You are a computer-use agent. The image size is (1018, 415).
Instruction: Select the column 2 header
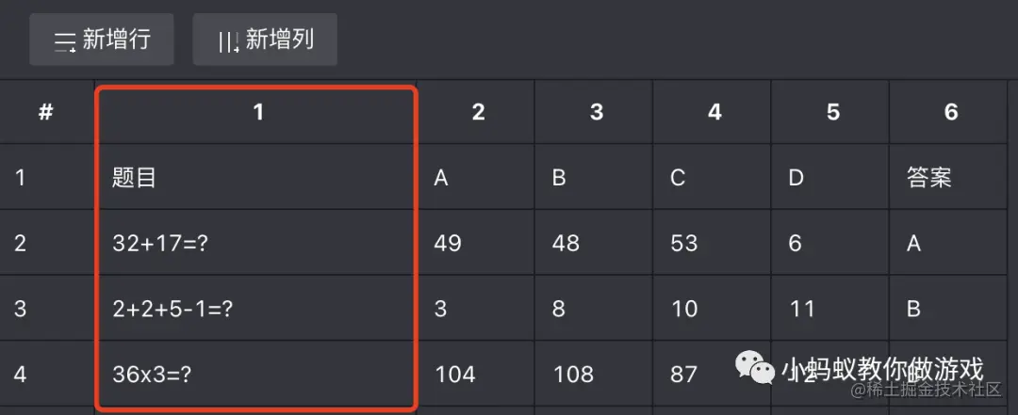click(476, 112)
